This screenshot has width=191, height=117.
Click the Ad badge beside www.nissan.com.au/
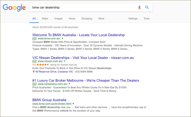click(x=35, y=61)
